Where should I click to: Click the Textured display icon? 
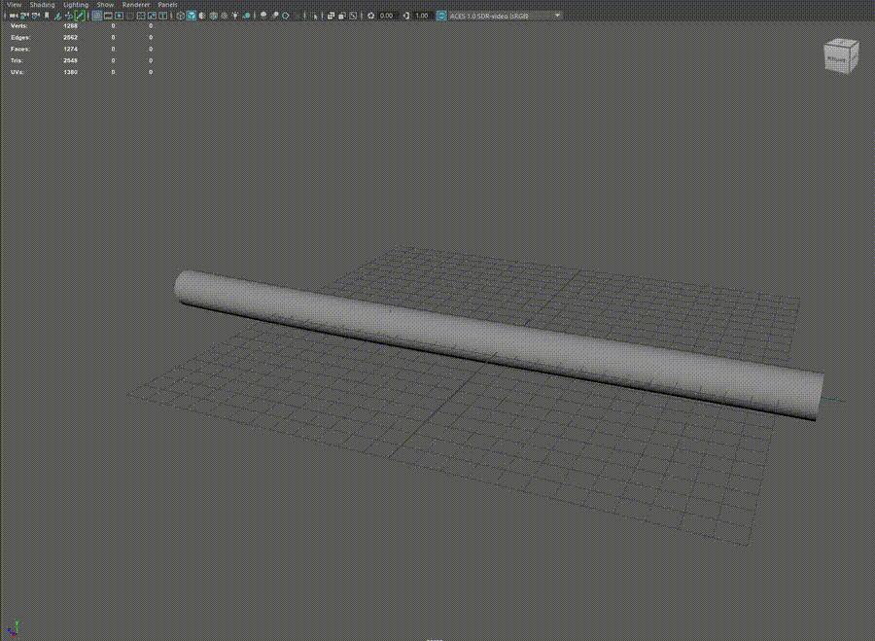coord(225,16)
